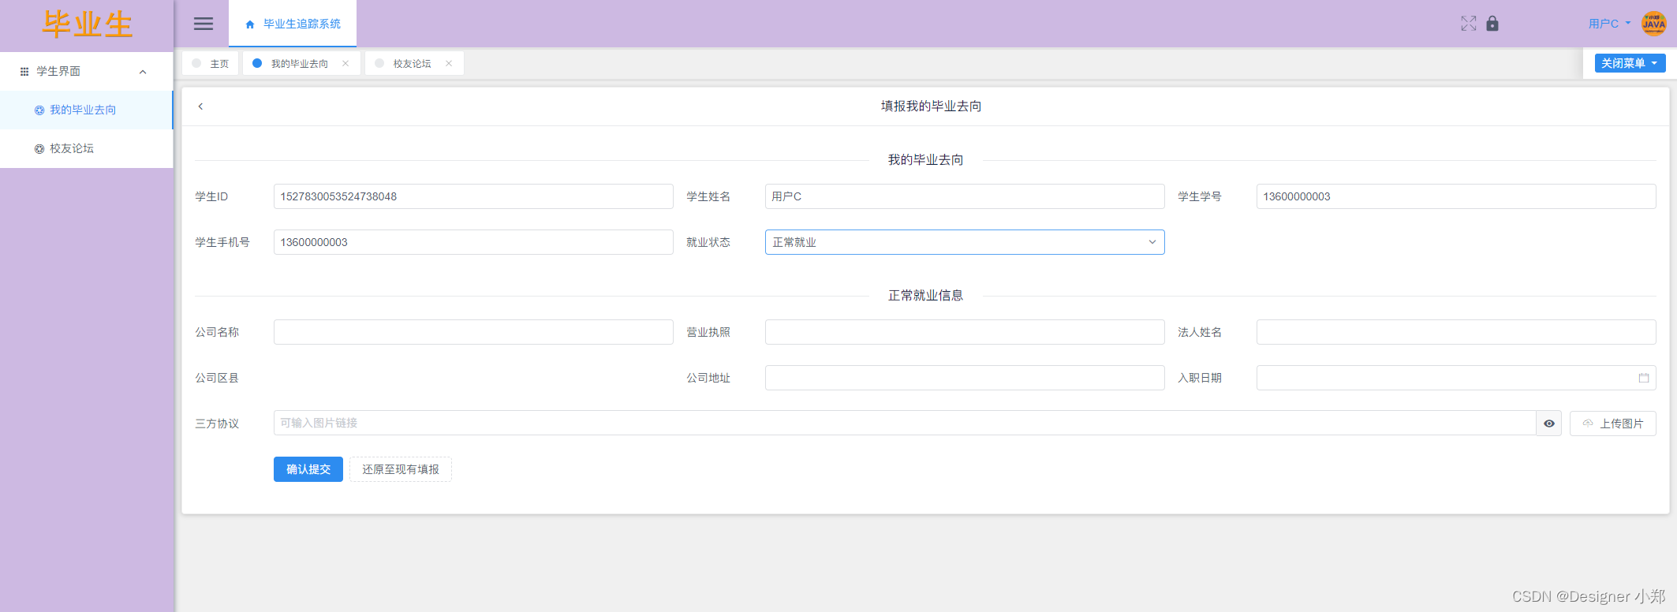Open the JAVA user avatar

coord(1653,24)
